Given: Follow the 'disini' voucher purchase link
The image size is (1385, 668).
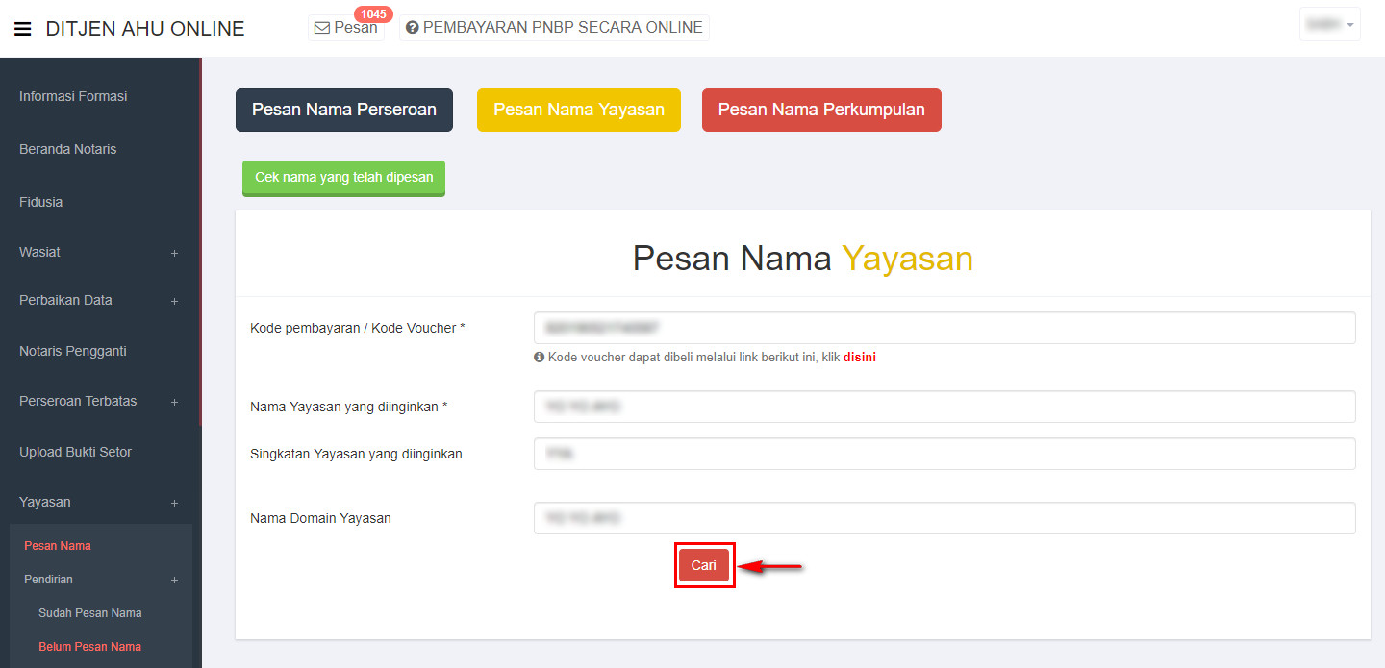Looking at the screenshot, I should click(859, 358).
